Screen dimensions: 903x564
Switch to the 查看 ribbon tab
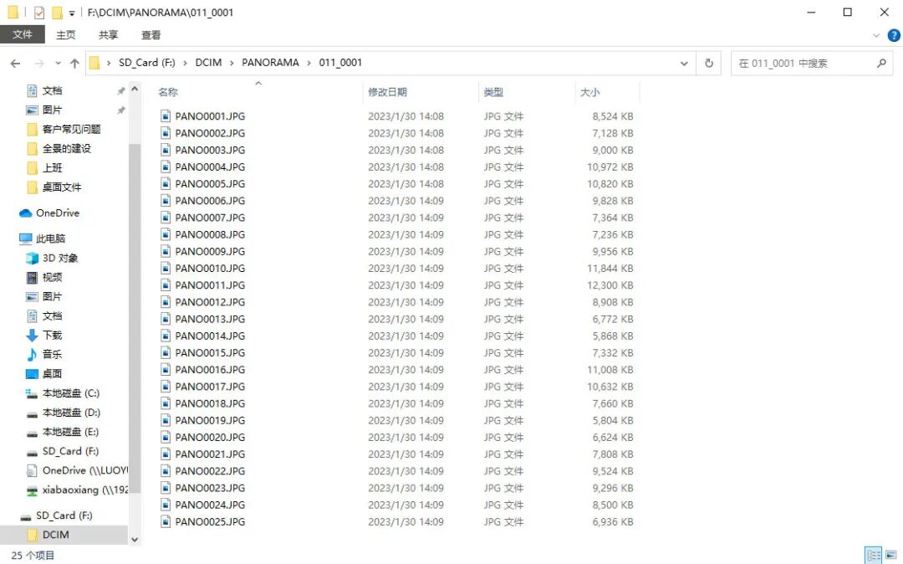pos(150,35)
